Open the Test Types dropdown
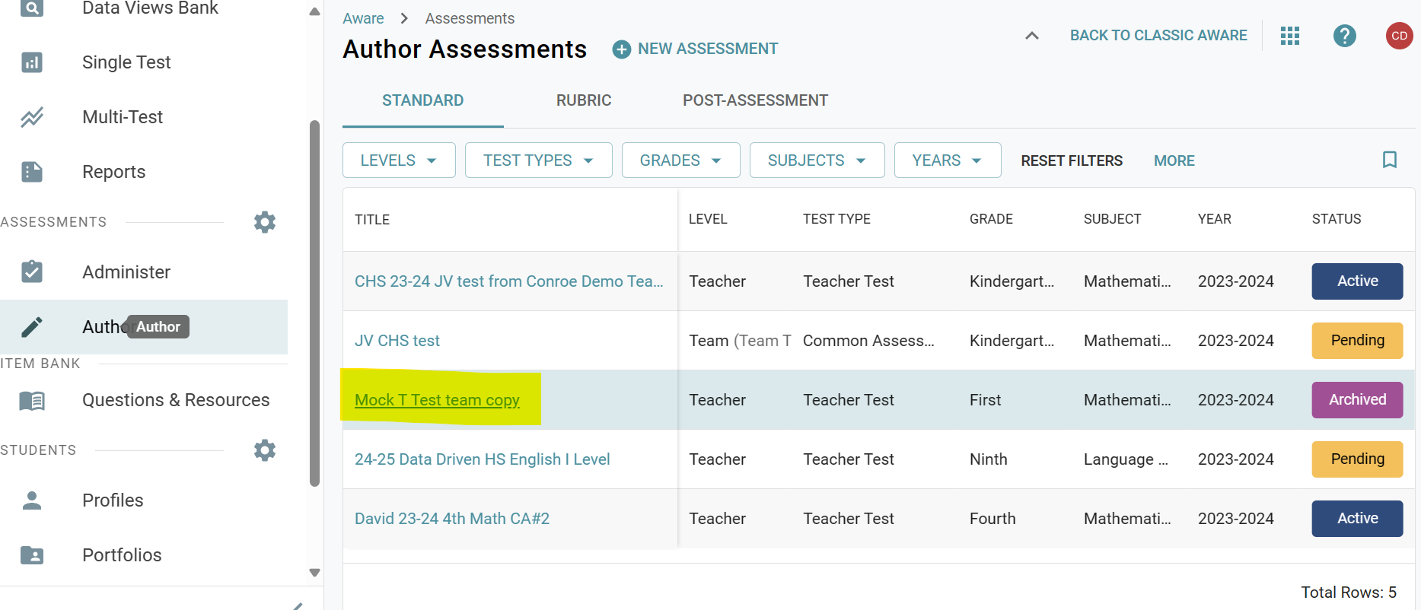 (x=538, y=160)
